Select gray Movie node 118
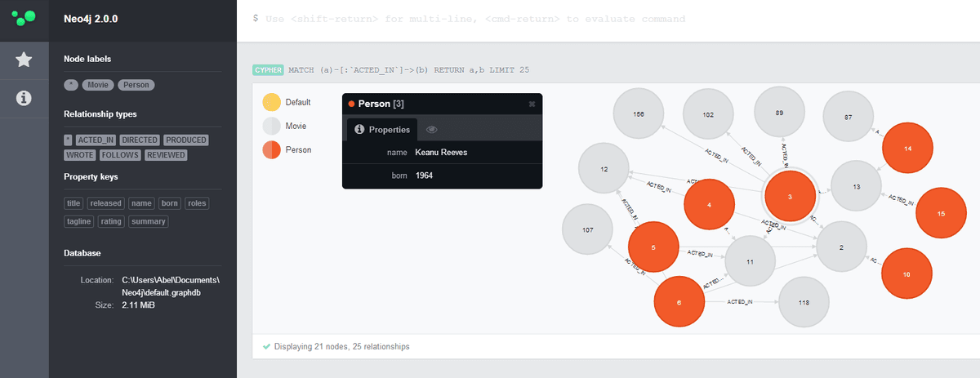This screenshot has width=980, height=378. click(804, 301)
